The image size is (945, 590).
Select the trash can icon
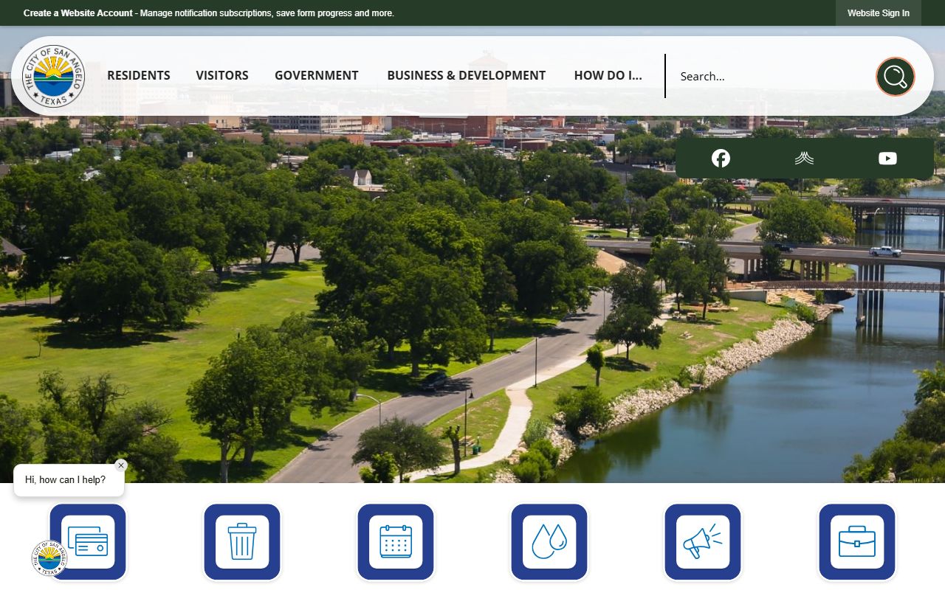tap(242, 542)
